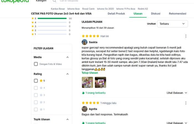Click thumbs-up icon on Agnita's review
Screen dimensions: 194x124
pos(83,123)
